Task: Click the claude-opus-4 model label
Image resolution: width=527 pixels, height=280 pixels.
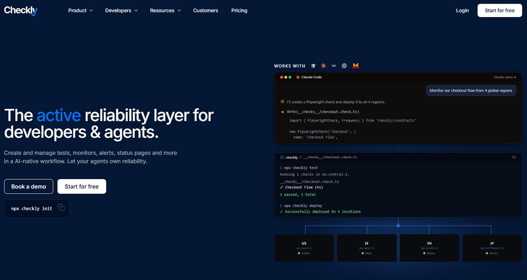Action: point(505,77)
